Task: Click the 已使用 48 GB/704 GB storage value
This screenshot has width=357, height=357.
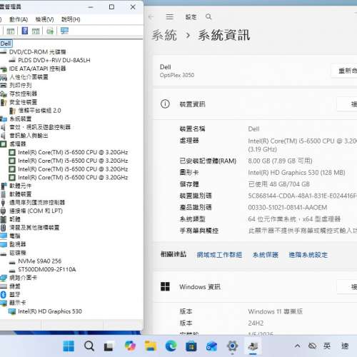Action: (279, 184)
